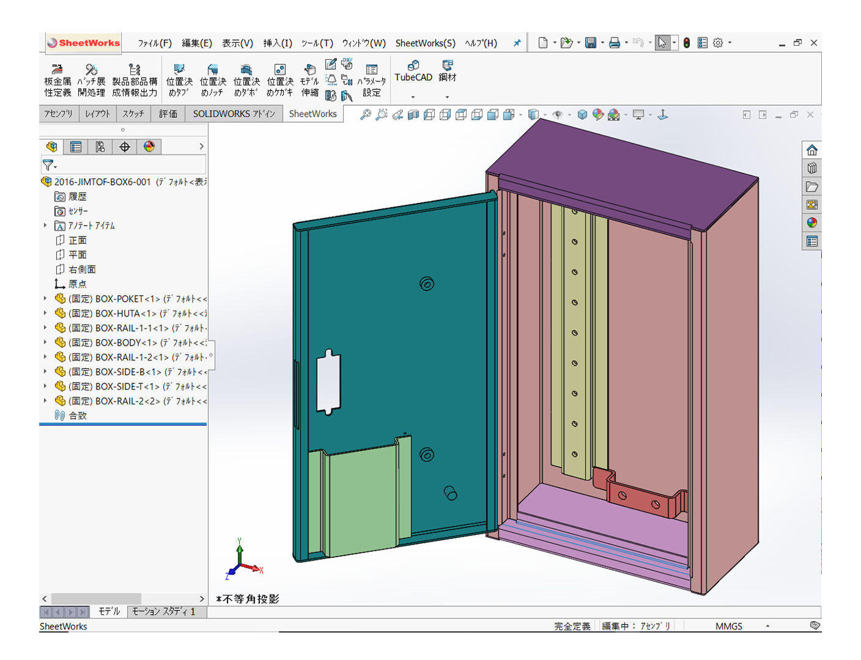The width and height of the screenshot is (861, 660).
Task: Click the SheetWorks logo button
Action: point(84,43)
